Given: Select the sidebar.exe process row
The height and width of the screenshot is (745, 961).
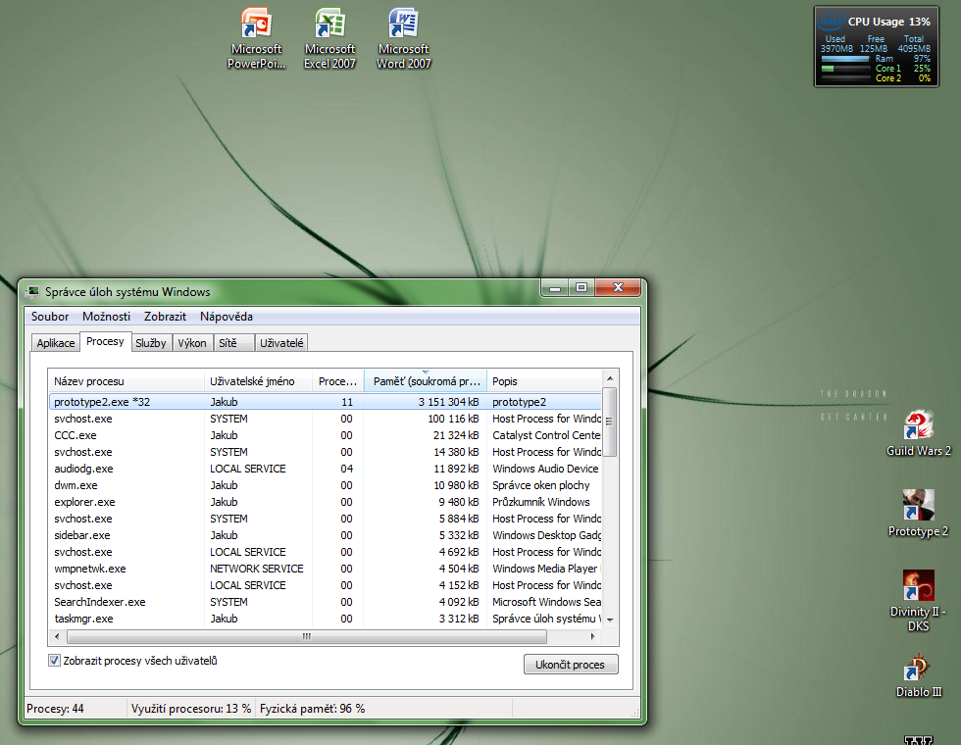Looking at the screenshot, I should [325, 535].
